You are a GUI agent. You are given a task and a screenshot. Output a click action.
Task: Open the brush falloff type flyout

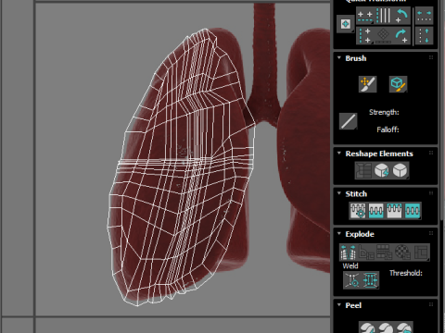349,121
